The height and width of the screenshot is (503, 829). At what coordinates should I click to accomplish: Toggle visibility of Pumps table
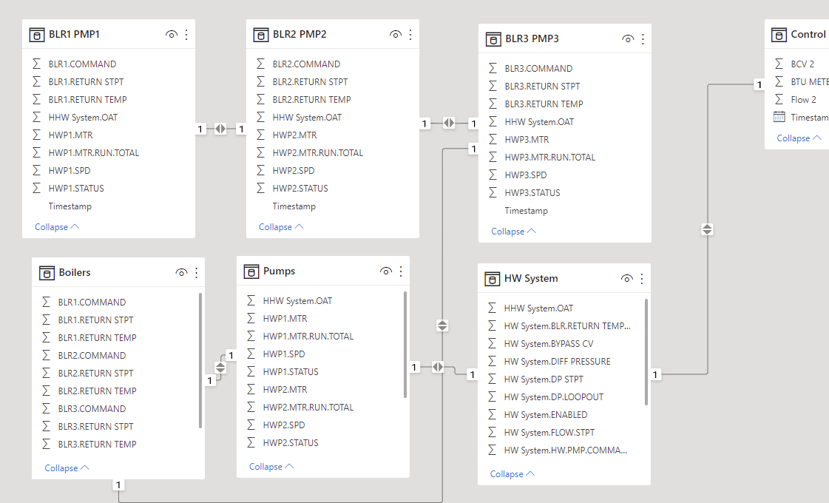[386, 271]
